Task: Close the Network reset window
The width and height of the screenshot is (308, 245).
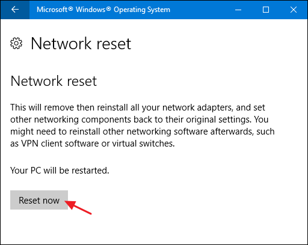Action: [294, 10]
